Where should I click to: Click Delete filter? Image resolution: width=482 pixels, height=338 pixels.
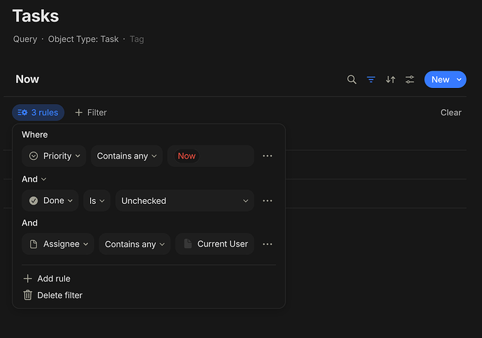coord(53,295)
